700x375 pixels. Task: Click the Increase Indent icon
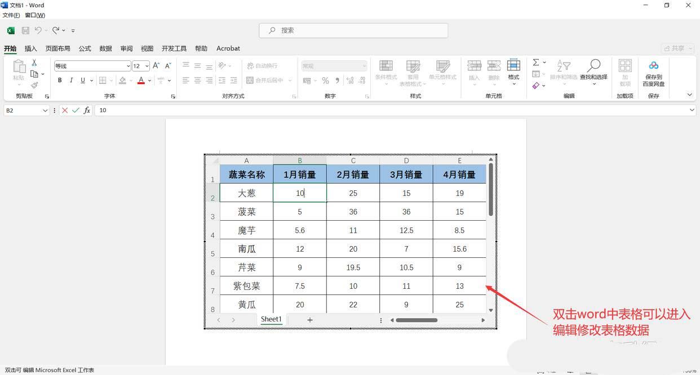tap(234, 81)
